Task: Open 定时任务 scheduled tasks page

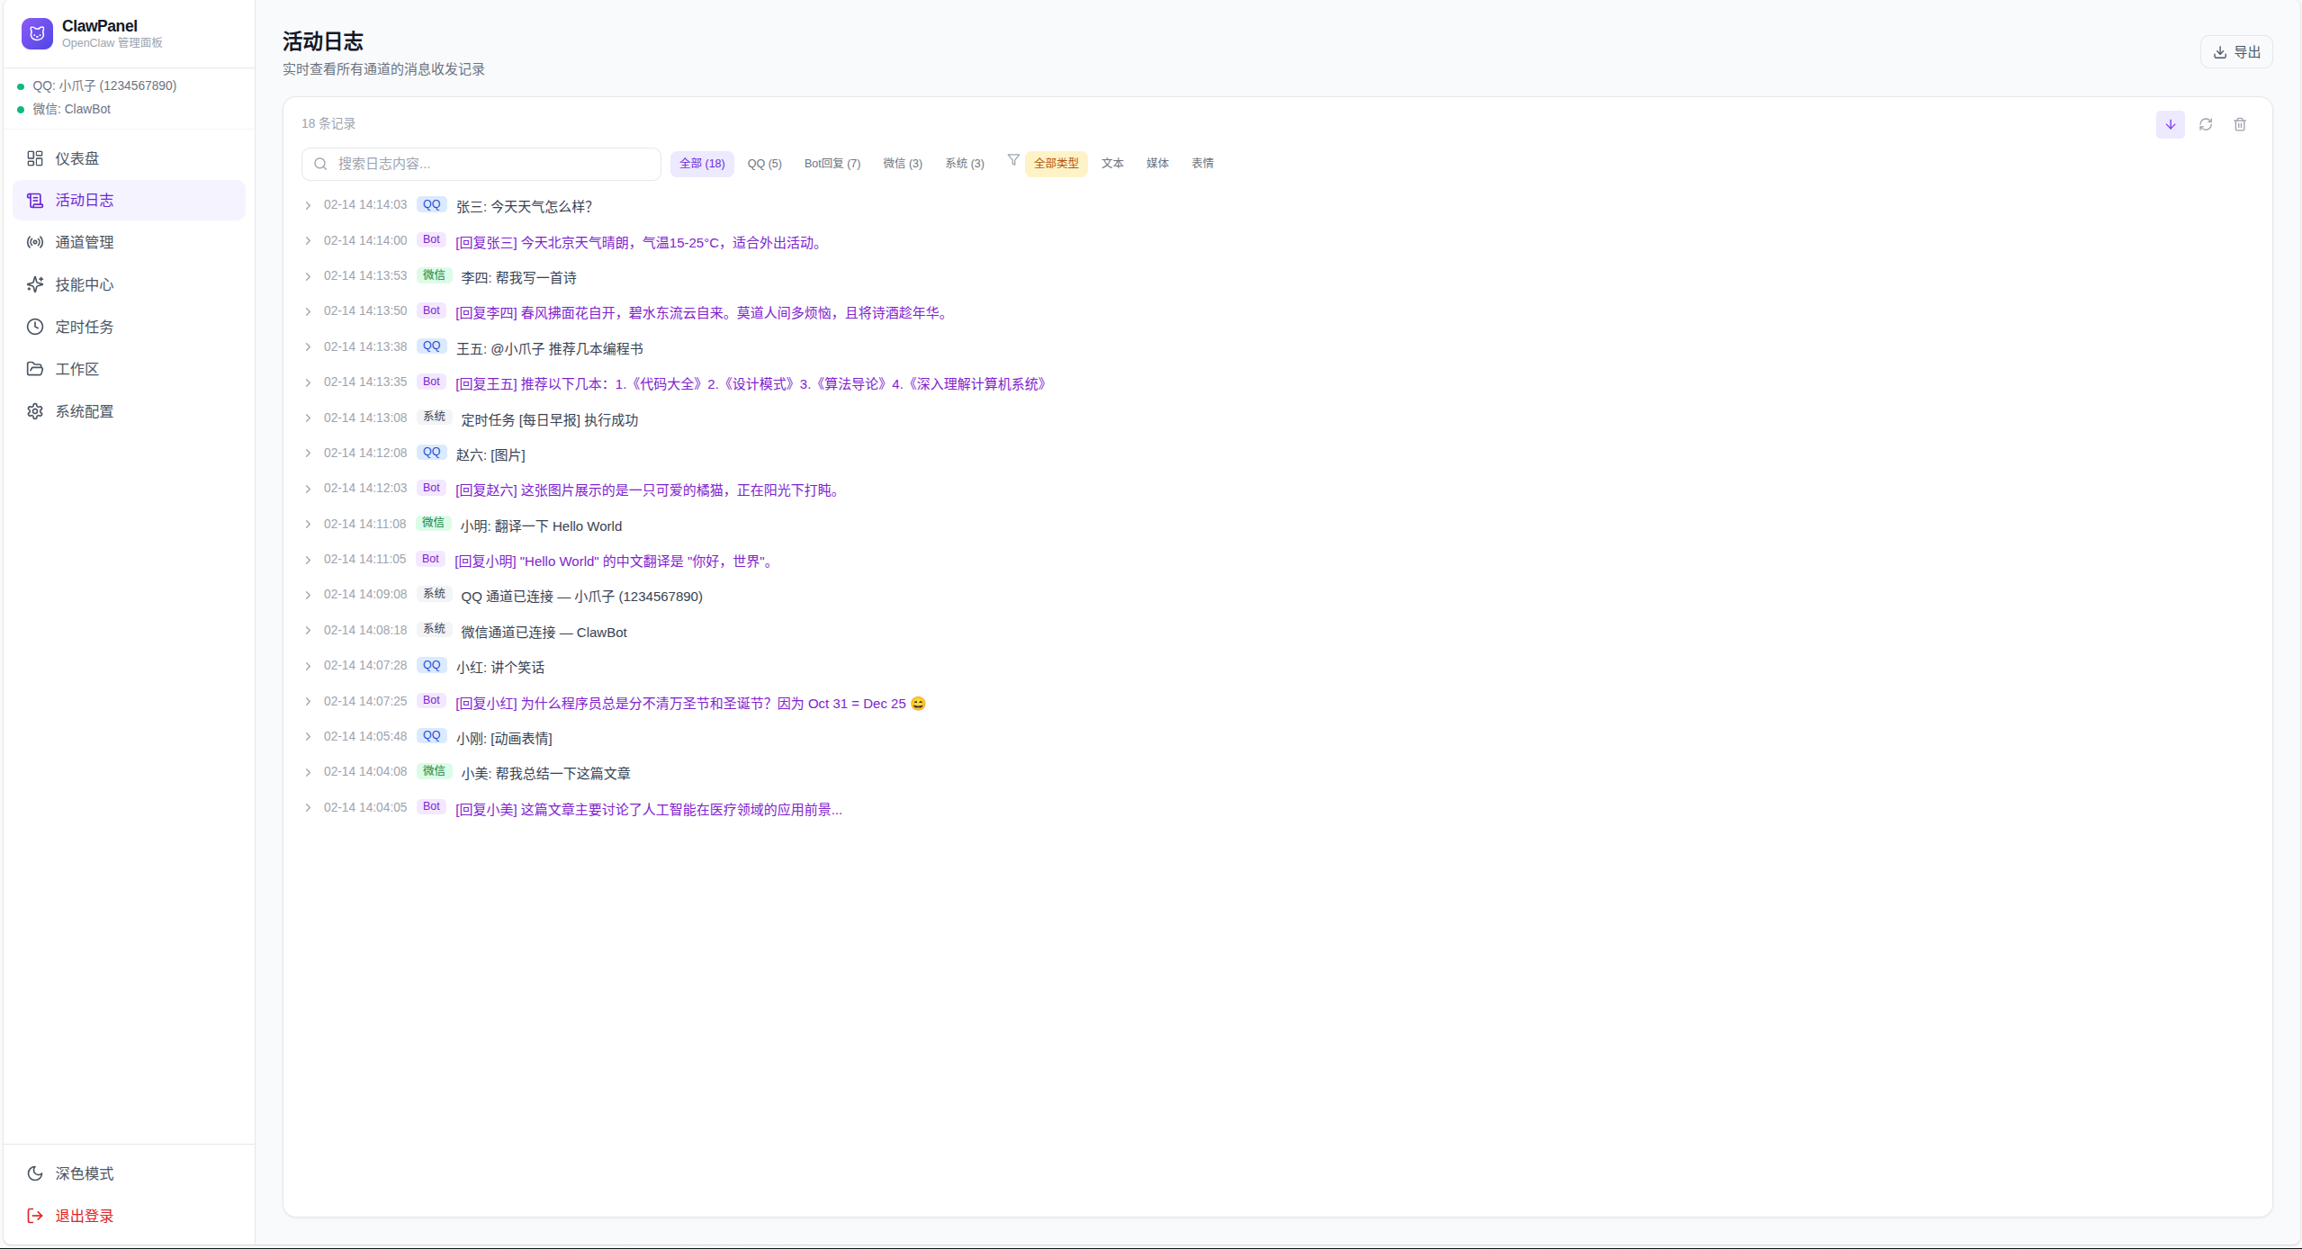Action: (x=84, y=327)
